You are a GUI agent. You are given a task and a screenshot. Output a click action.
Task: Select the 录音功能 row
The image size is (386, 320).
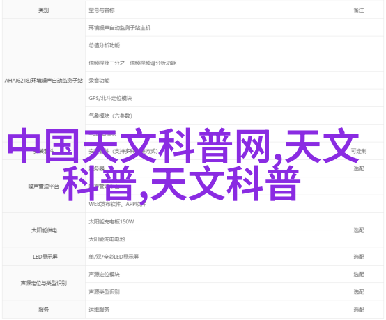[210, 81]
